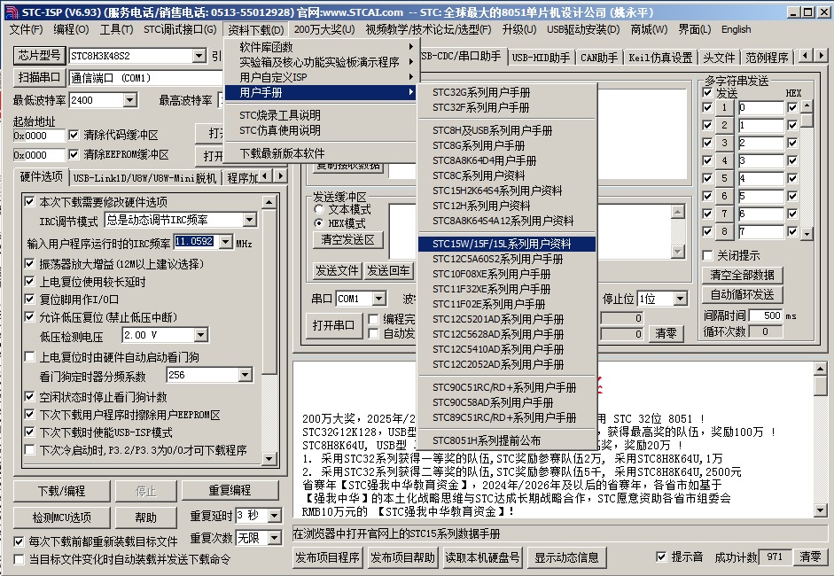The height and width of the screenshot is (576, 834).
Task: Open 低压检测电压 2.00 V dropdown
Action: pos(200,335)
